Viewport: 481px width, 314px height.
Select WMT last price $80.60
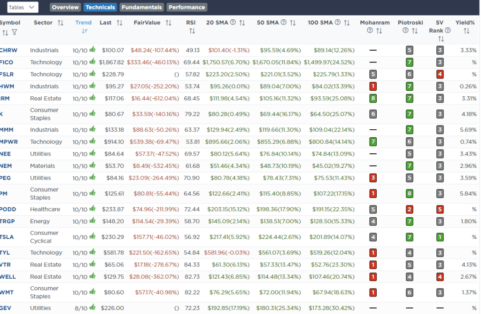pos(114,292)
